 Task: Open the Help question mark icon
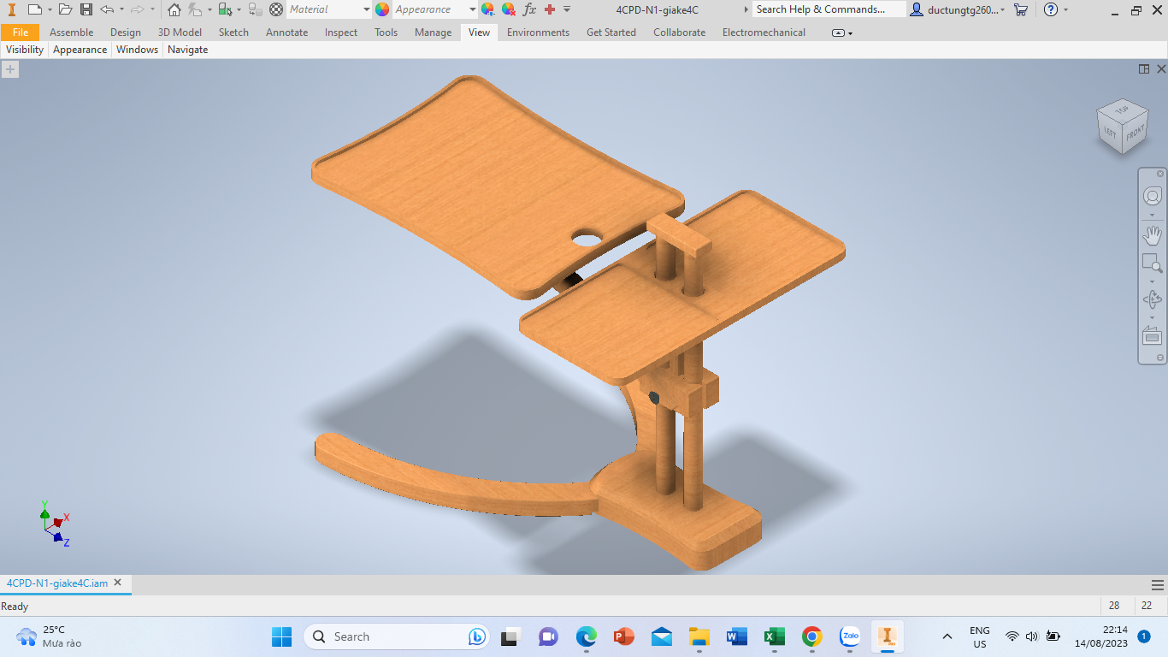tap(1051, 9)
